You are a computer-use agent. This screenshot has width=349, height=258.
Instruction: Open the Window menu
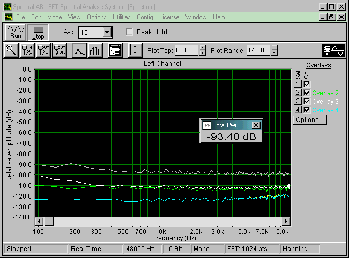196,17
